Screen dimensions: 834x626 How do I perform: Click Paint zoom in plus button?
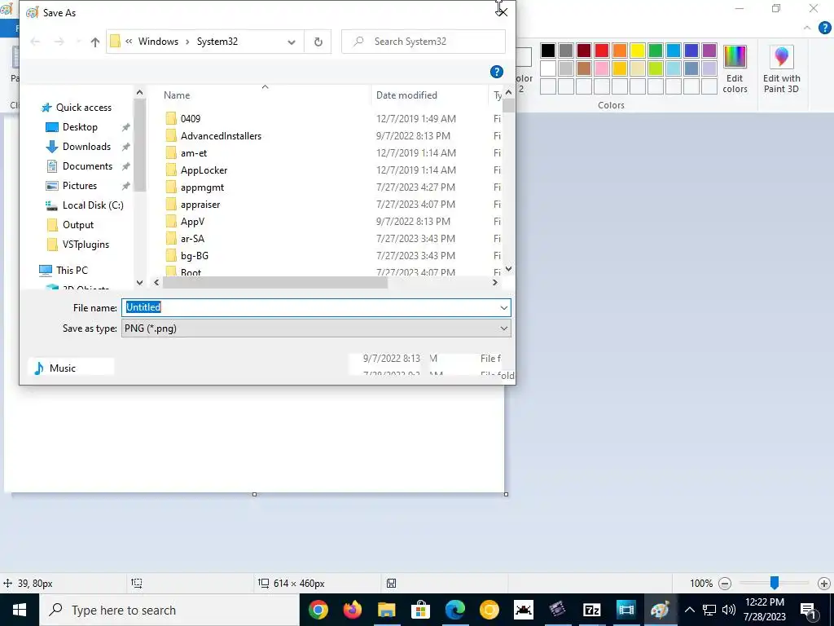click(824, 584)
